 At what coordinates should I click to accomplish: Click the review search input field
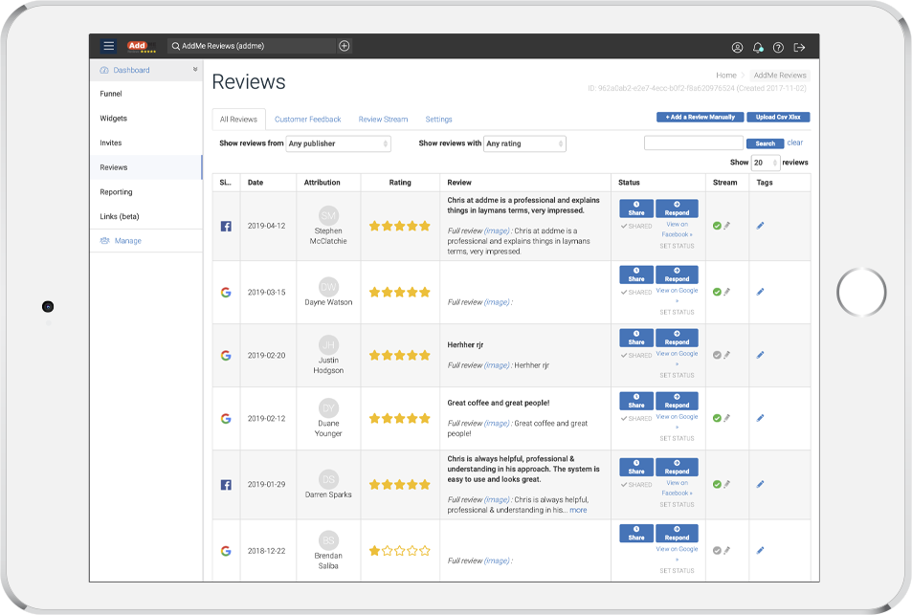point(693,143)
